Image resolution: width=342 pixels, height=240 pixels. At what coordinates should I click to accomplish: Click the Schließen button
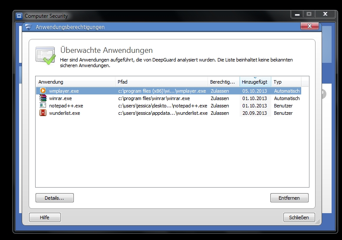point(299,217)
